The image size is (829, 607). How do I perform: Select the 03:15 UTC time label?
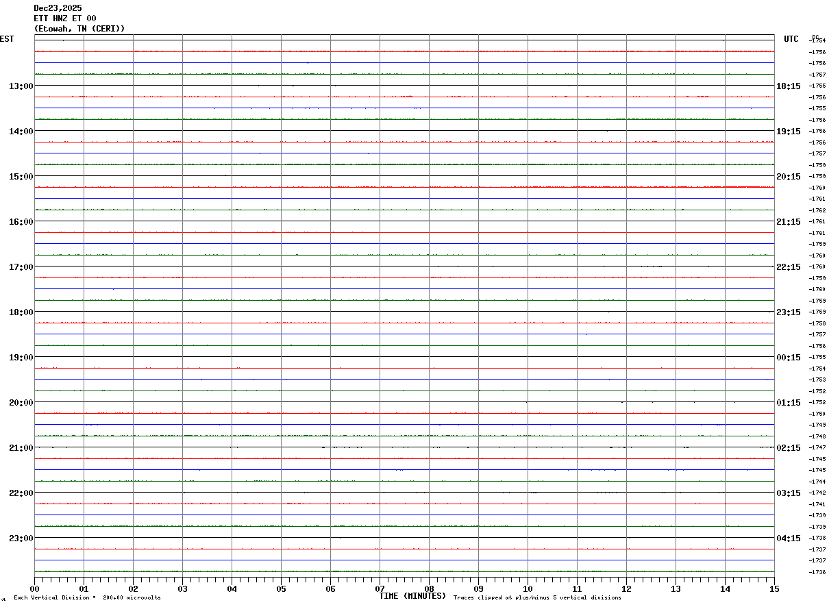(789, 493)
